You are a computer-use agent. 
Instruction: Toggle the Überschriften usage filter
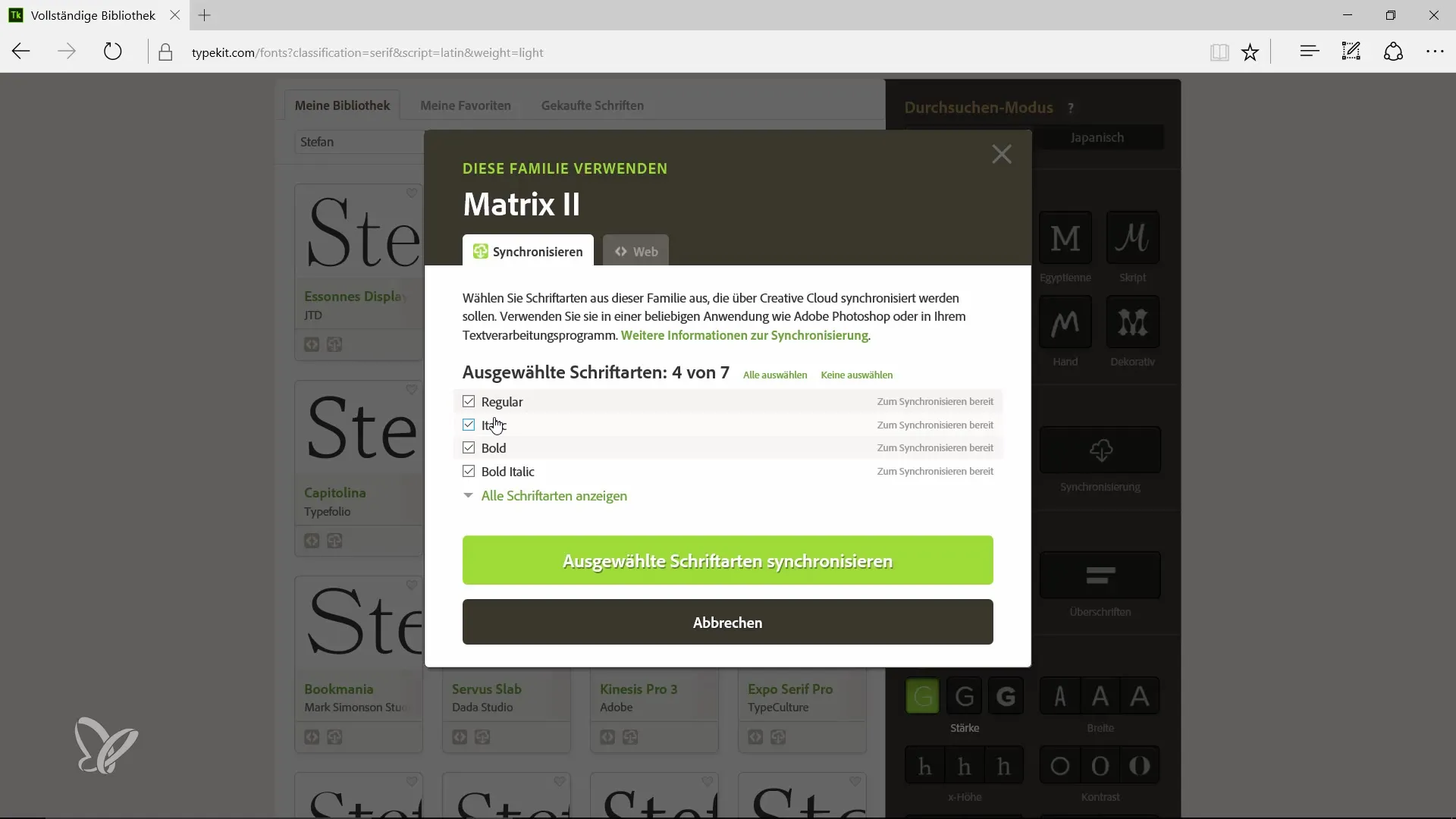click(1100, 576)
